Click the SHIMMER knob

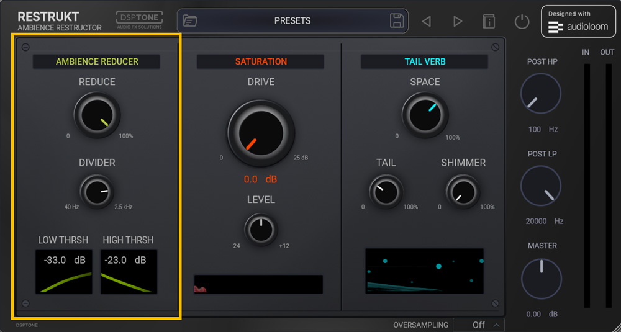click(x=463, y=192)
